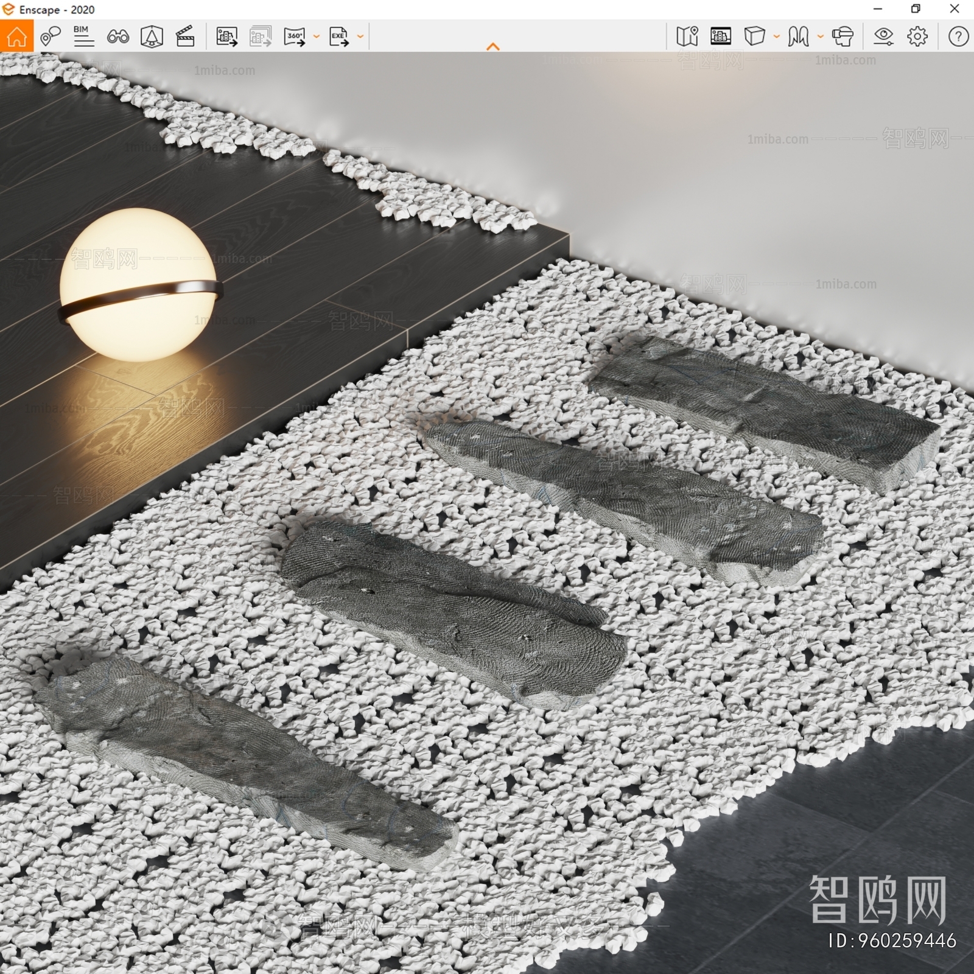Close the Enscape window
The height and width of the screenshot is (974, 974).
(x=955, y=9)
